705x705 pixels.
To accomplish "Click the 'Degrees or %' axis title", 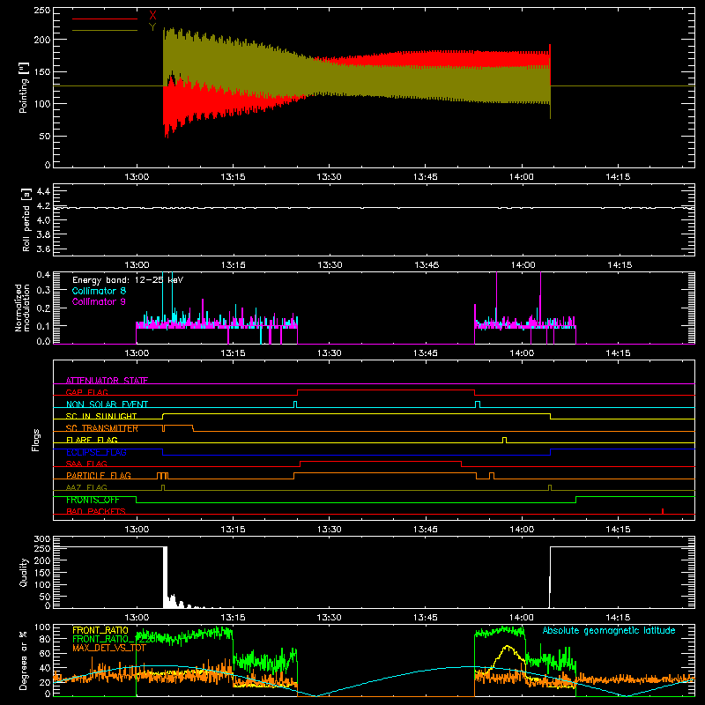I will (x=23, y=660).
